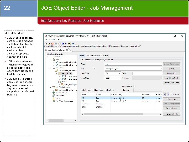Image resolution: width=189 pixels, height=142 pixels.
Task: Click the toolbar icon right of blue globe
Action: pos(66,43)
